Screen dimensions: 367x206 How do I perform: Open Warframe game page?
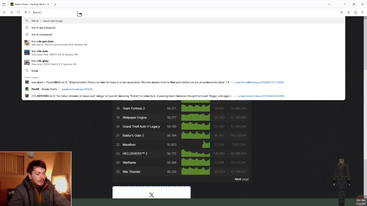pyautogui.click(x=129, y=163)
